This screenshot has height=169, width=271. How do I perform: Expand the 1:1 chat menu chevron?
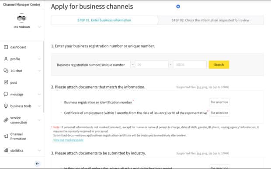click(x=39, y=70)
